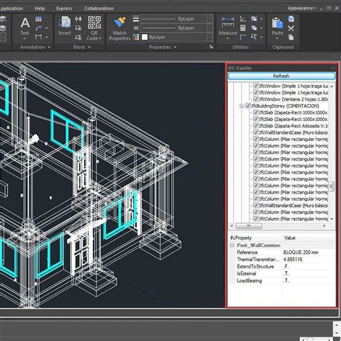341x341 pixels.
Task: Expand the Block panel dropdown
Action: point(89,47)
